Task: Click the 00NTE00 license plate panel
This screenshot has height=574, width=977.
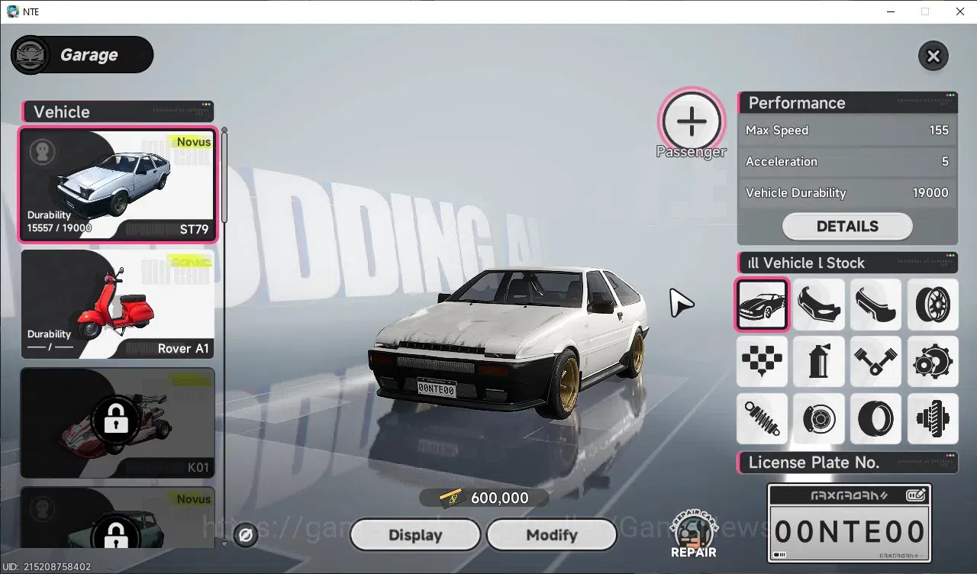Action: 849,523
